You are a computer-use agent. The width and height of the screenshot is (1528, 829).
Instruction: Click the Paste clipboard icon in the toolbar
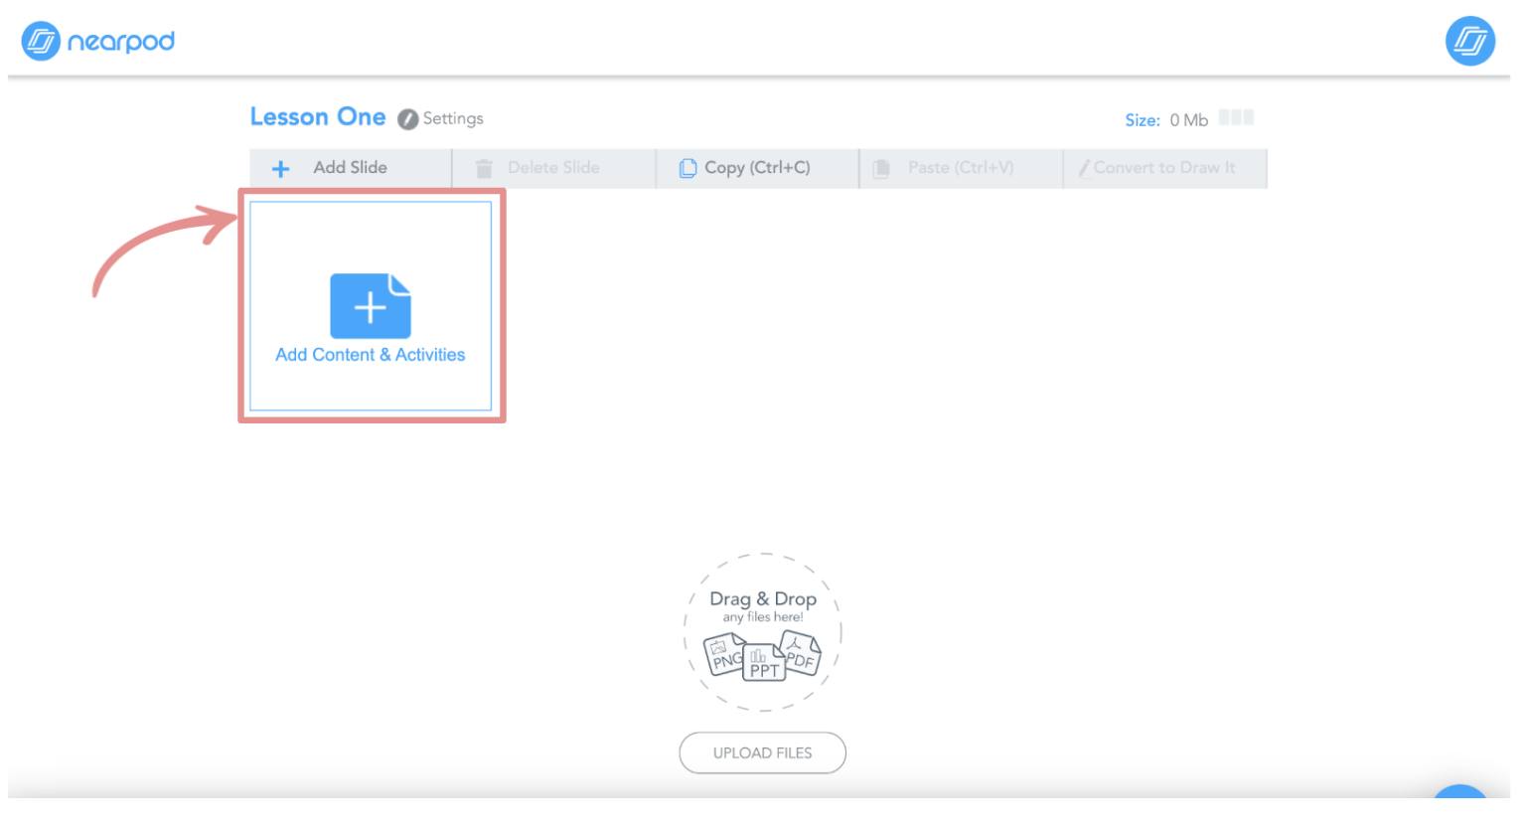tap(881, 169)
